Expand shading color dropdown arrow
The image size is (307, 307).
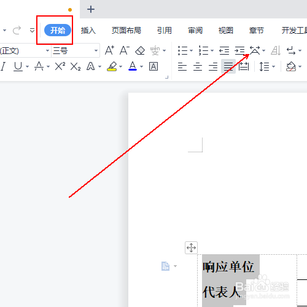pyautogui.click(x=300, y=66)
